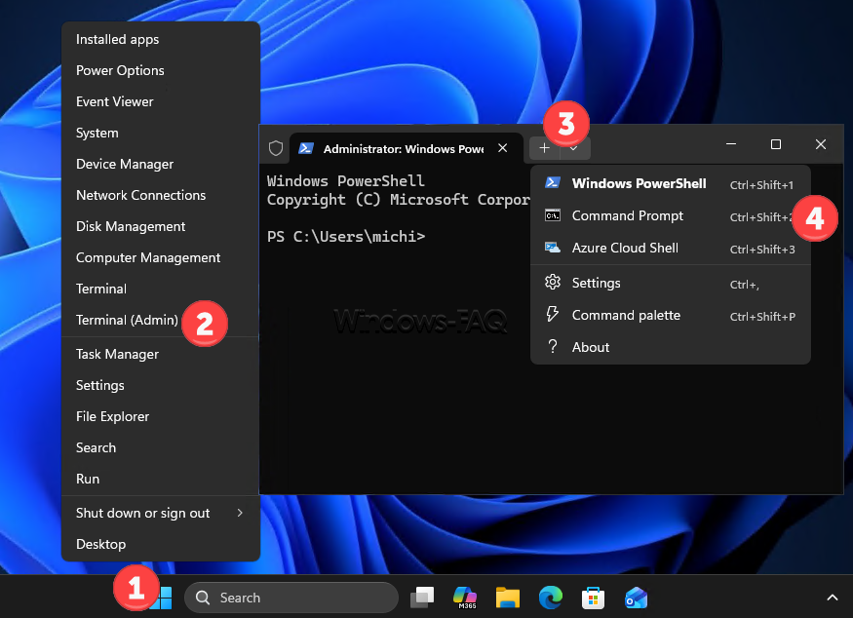Open About from the Terminal dropdown
Viewport: 853px width, 618px height.
pyautogui.click(x=671, y=347)
